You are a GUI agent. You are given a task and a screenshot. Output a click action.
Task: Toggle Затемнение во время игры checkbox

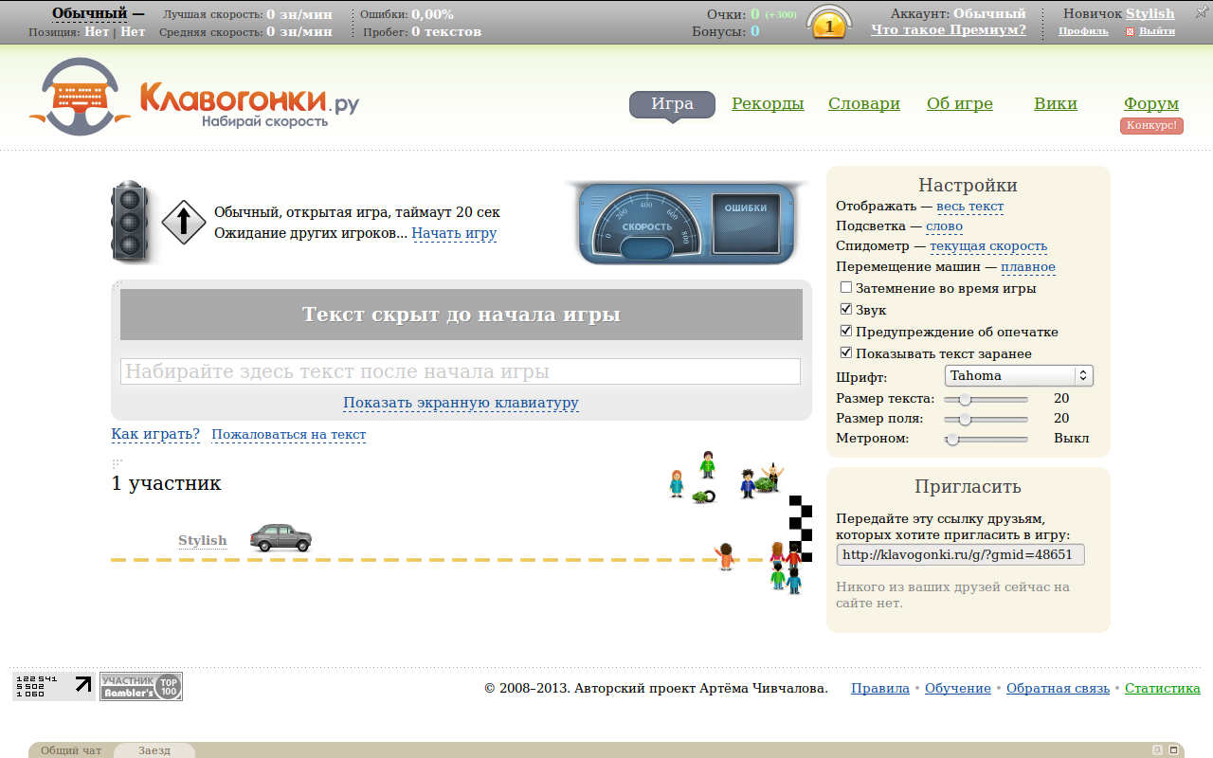click(x=846, y=288)
